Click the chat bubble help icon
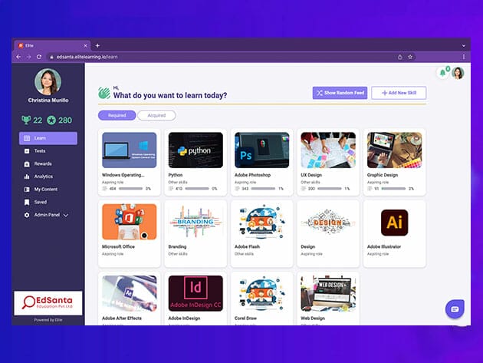The height and width of the screenshot is (363, 483). (455, 309)
